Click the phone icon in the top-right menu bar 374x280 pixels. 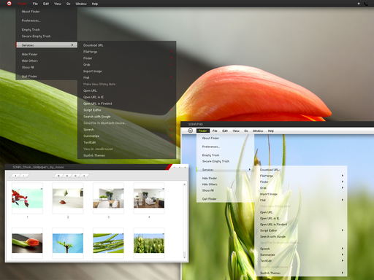coord(366,4)
